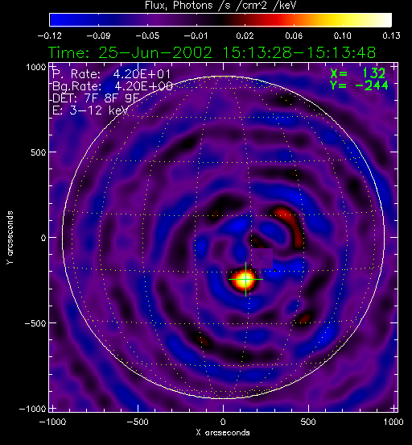Click the green crosshair marker
The height and width of the screenshot is (445, 412).
tap(245, 280)
